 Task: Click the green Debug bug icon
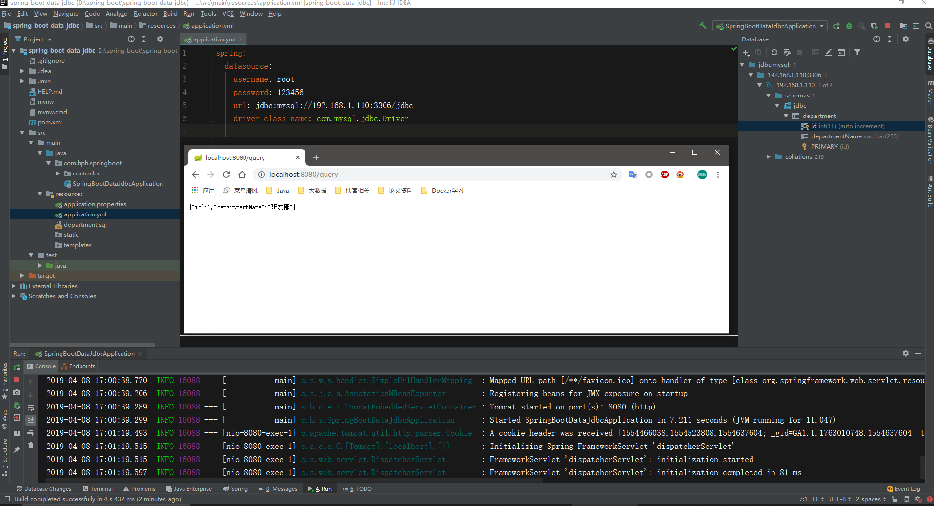[x=849, y=26]
